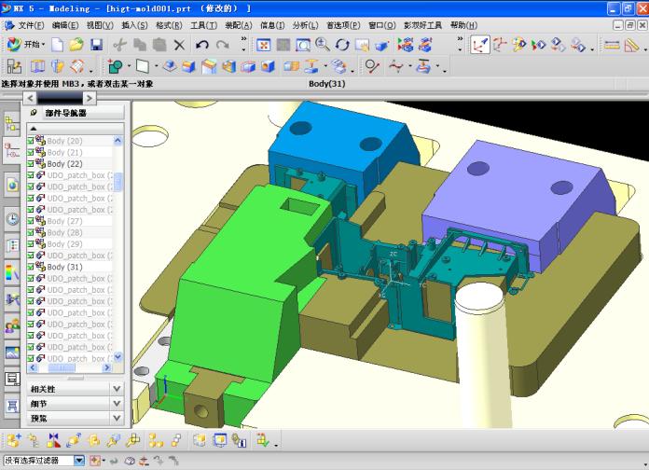Viewport: 649px width, 470px height.
Task: Open the 分析(L) menu
Action: point(304,25)
